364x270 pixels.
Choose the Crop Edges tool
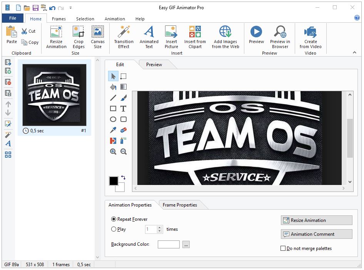78,37
